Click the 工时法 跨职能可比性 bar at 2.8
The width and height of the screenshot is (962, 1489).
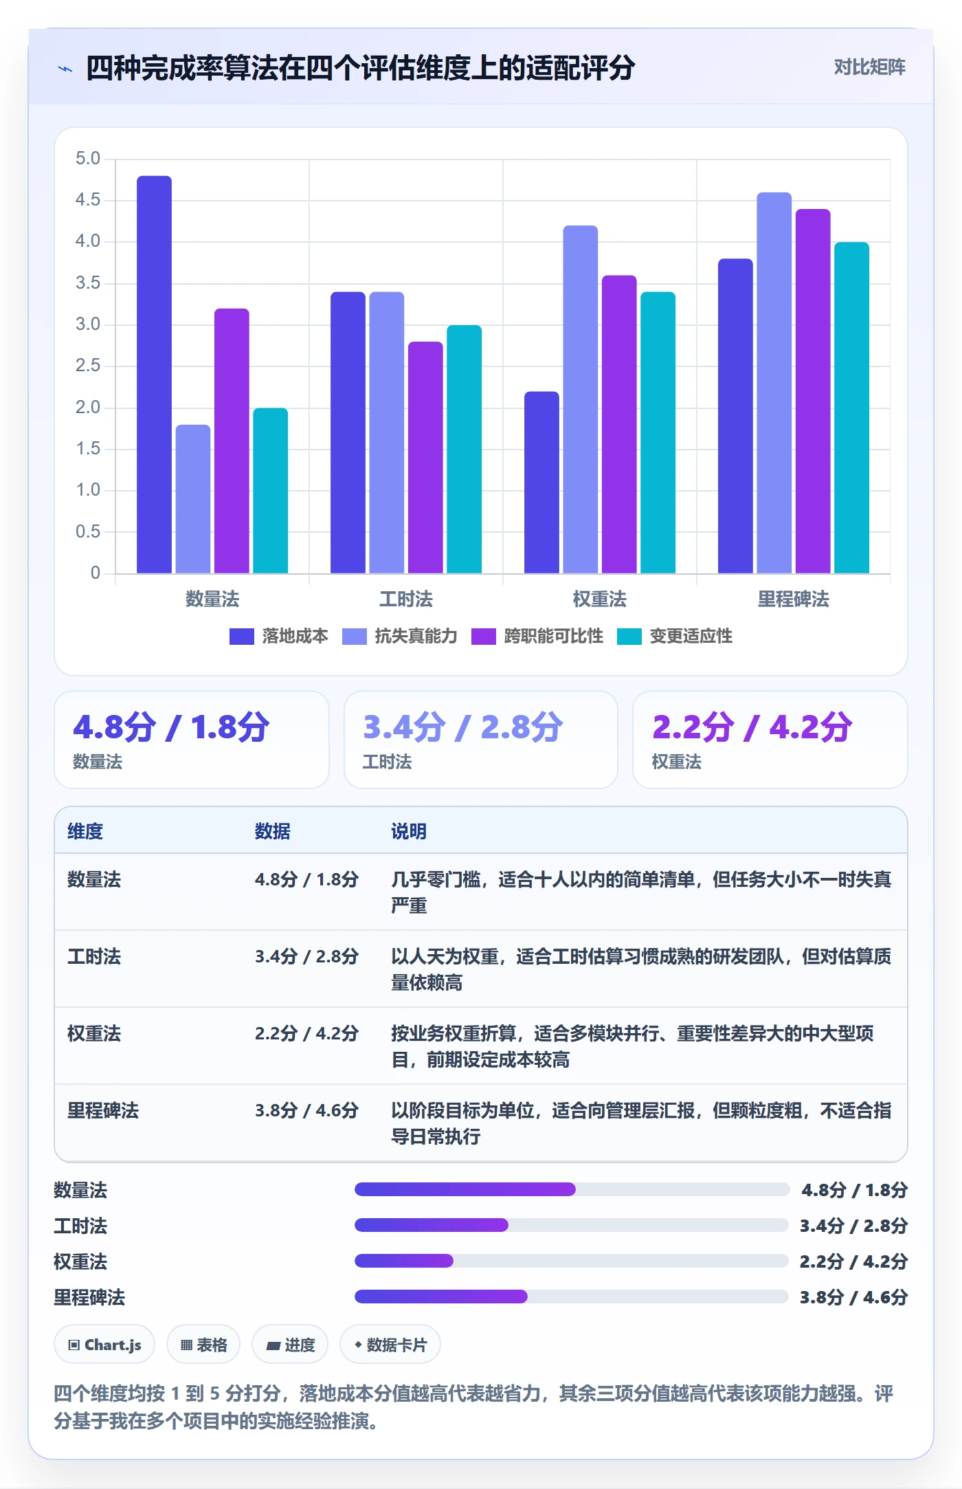tap(425, 457)
